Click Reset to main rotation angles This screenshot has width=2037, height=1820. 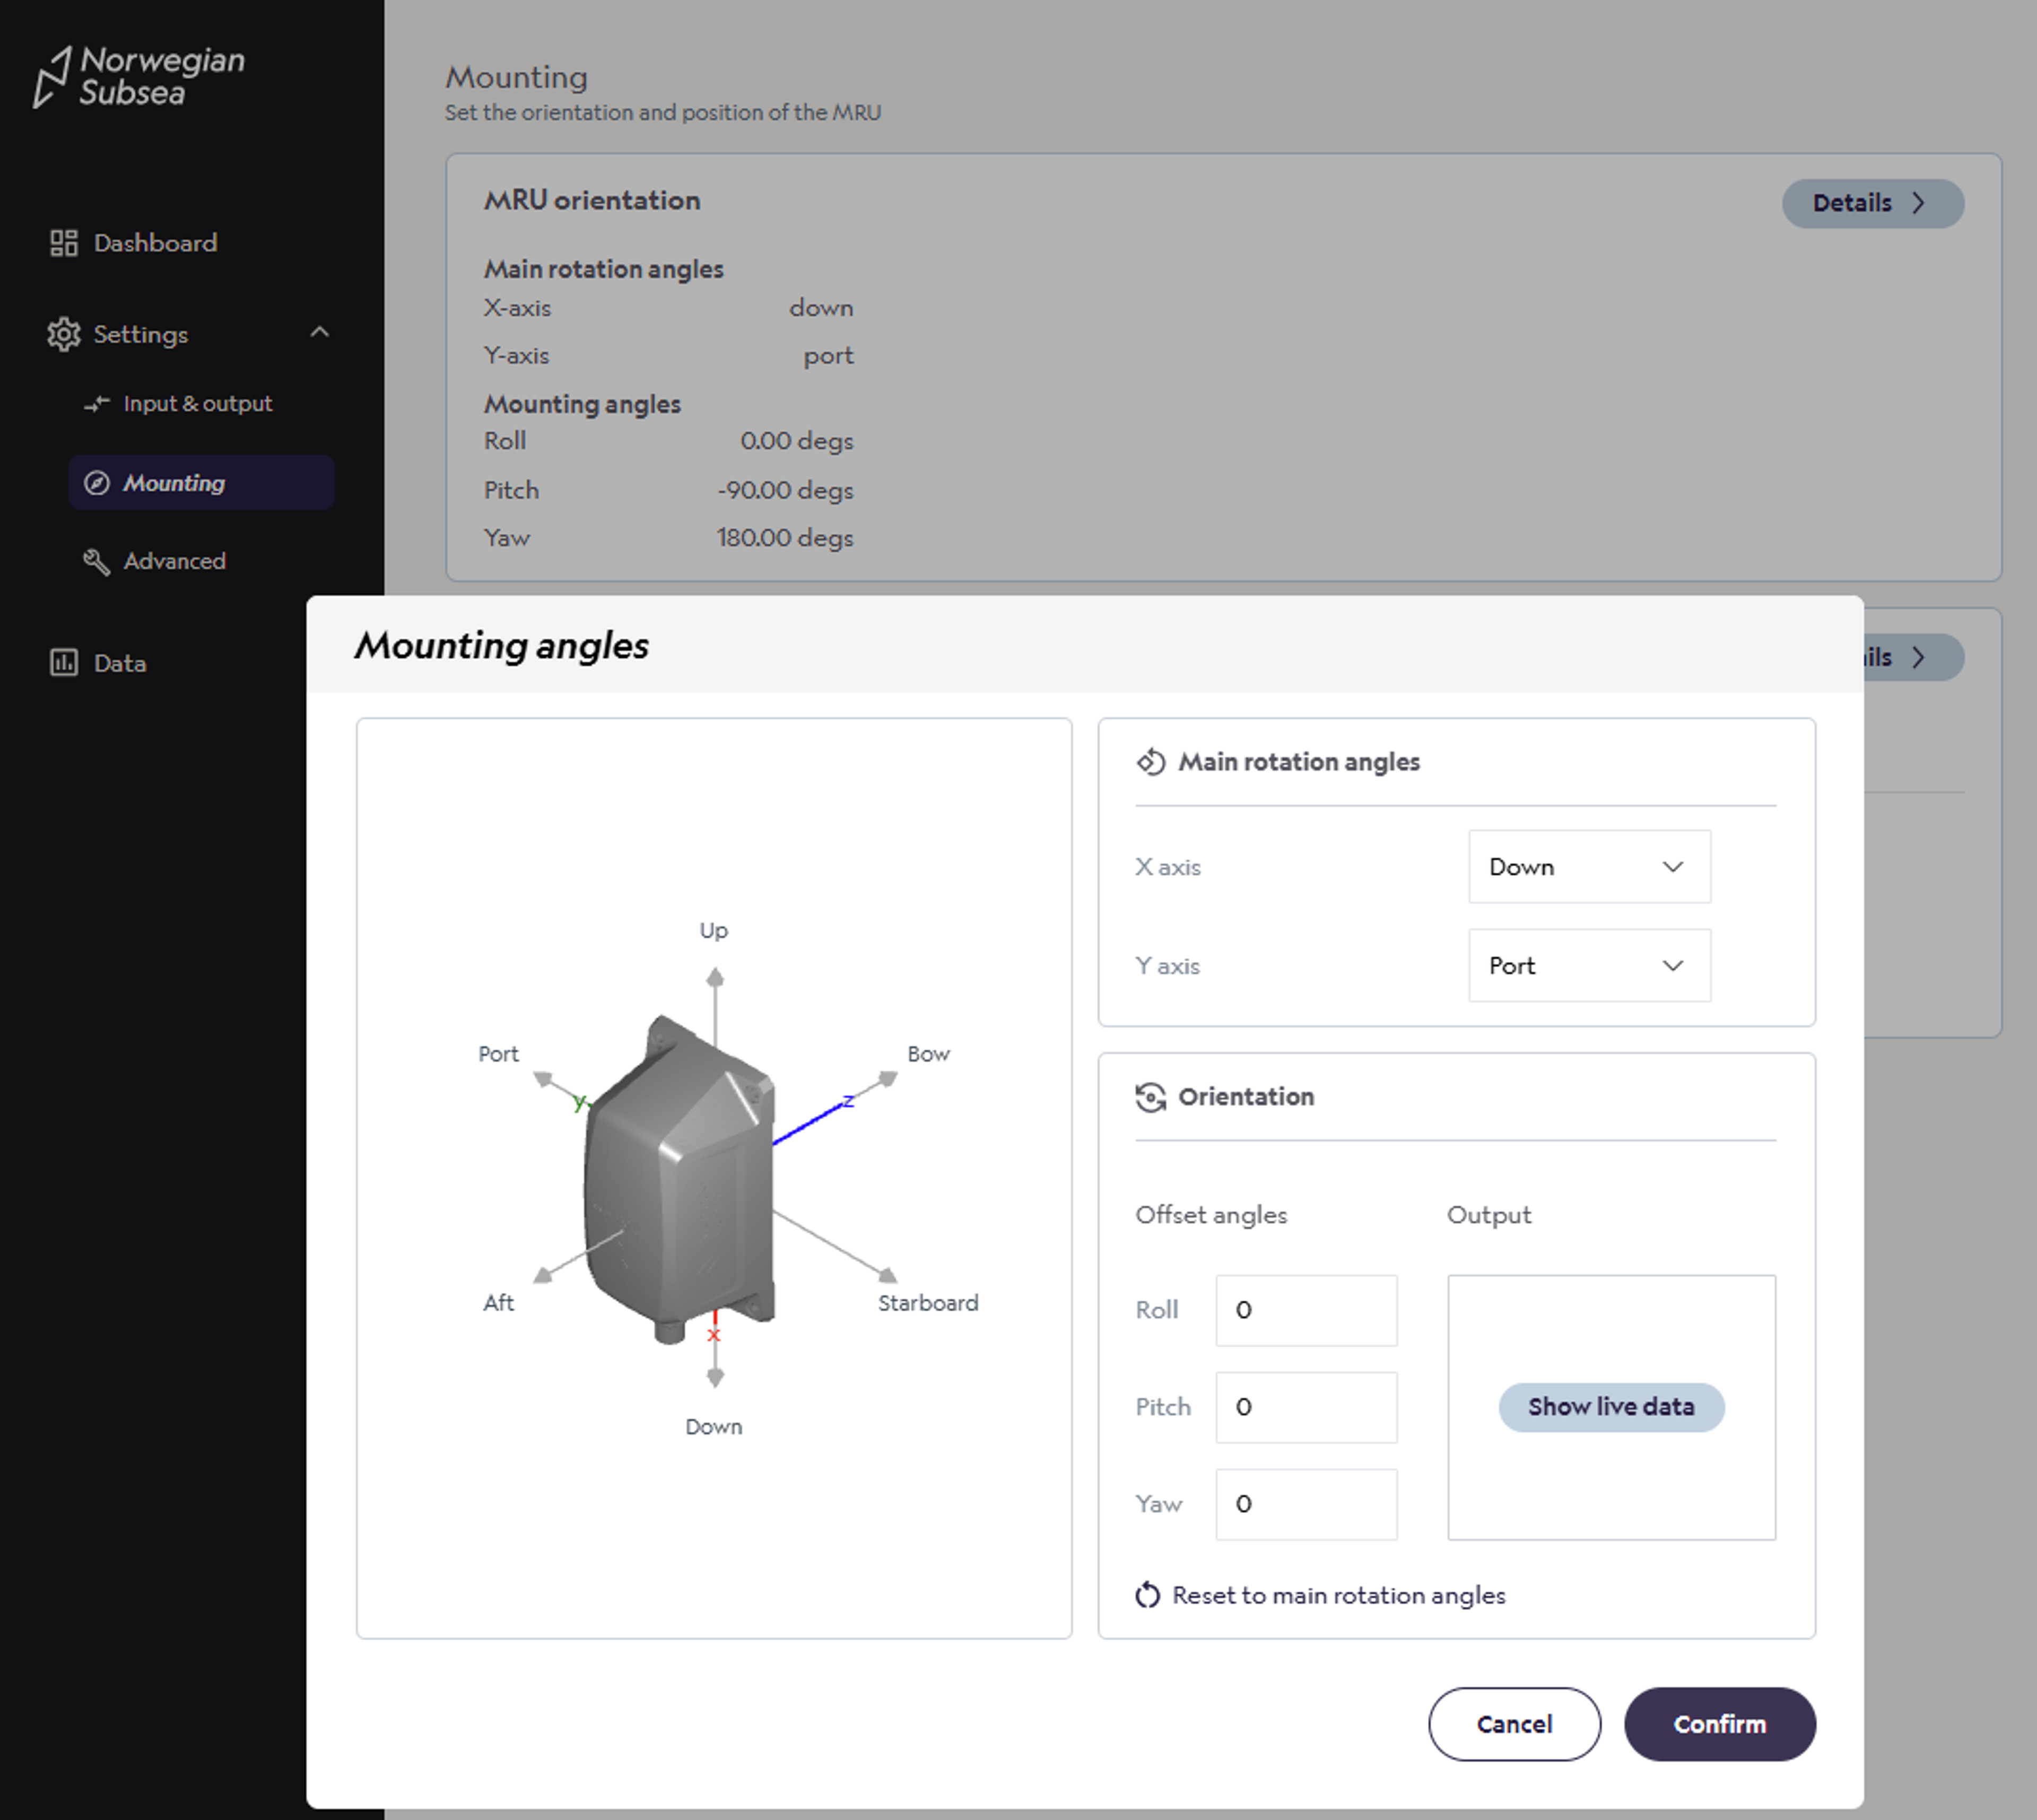tap(1320, 1595)
